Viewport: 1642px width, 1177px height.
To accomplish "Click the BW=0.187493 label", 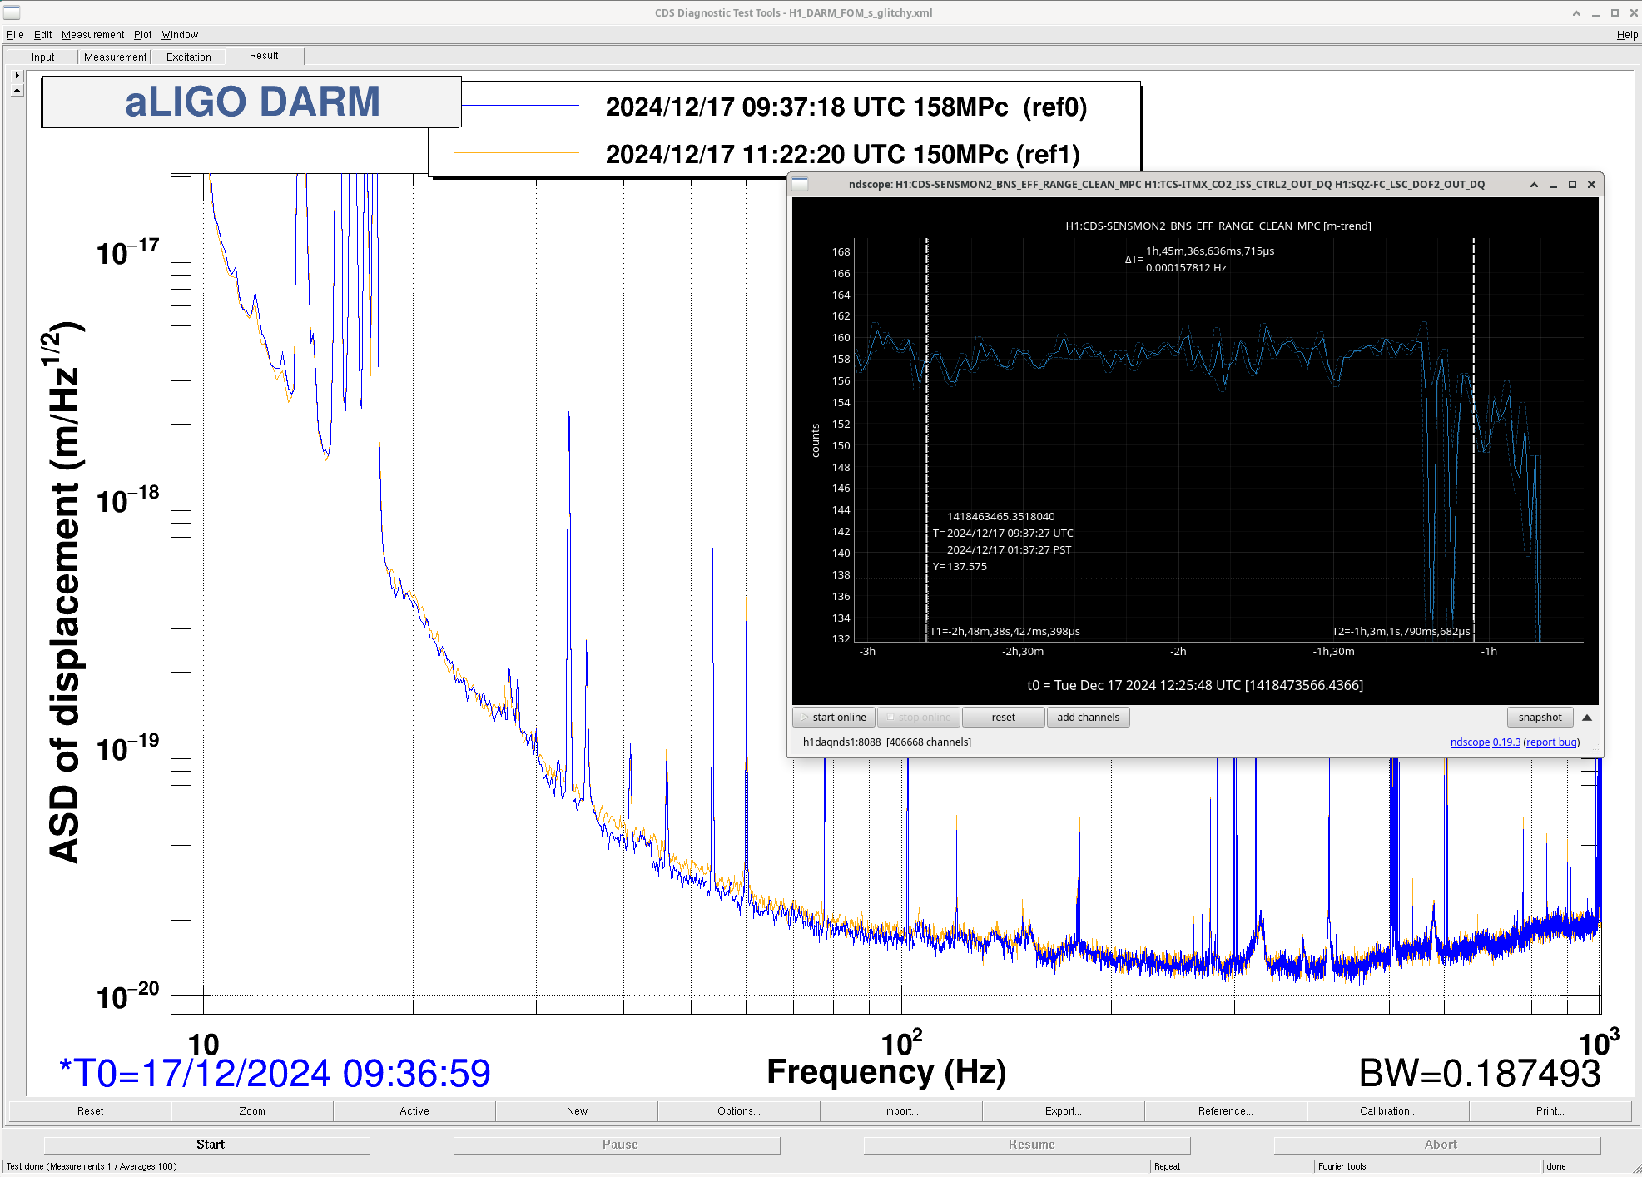I will click(x=1480, y=1074).
